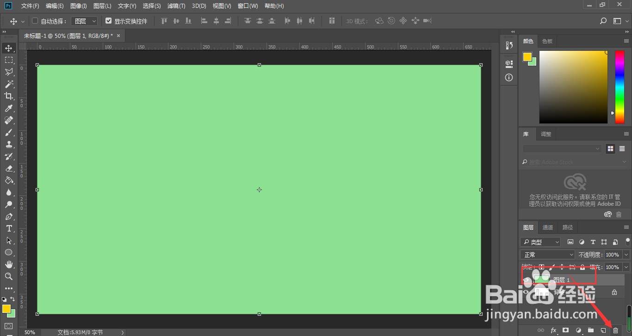Select the Crop tool

click(x=9, y=96)
